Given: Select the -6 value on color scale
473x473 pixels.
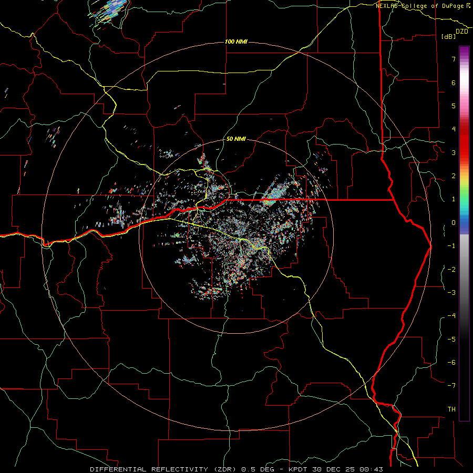Looking at the screenshot, I should coord(451,363).
